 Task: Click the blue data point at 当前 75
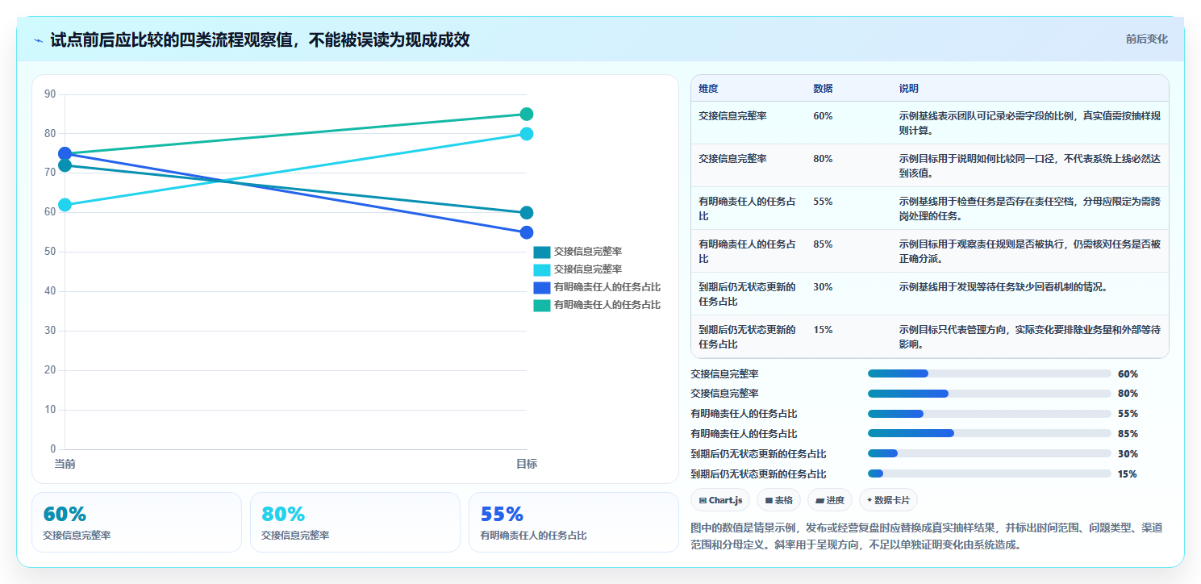65,153
